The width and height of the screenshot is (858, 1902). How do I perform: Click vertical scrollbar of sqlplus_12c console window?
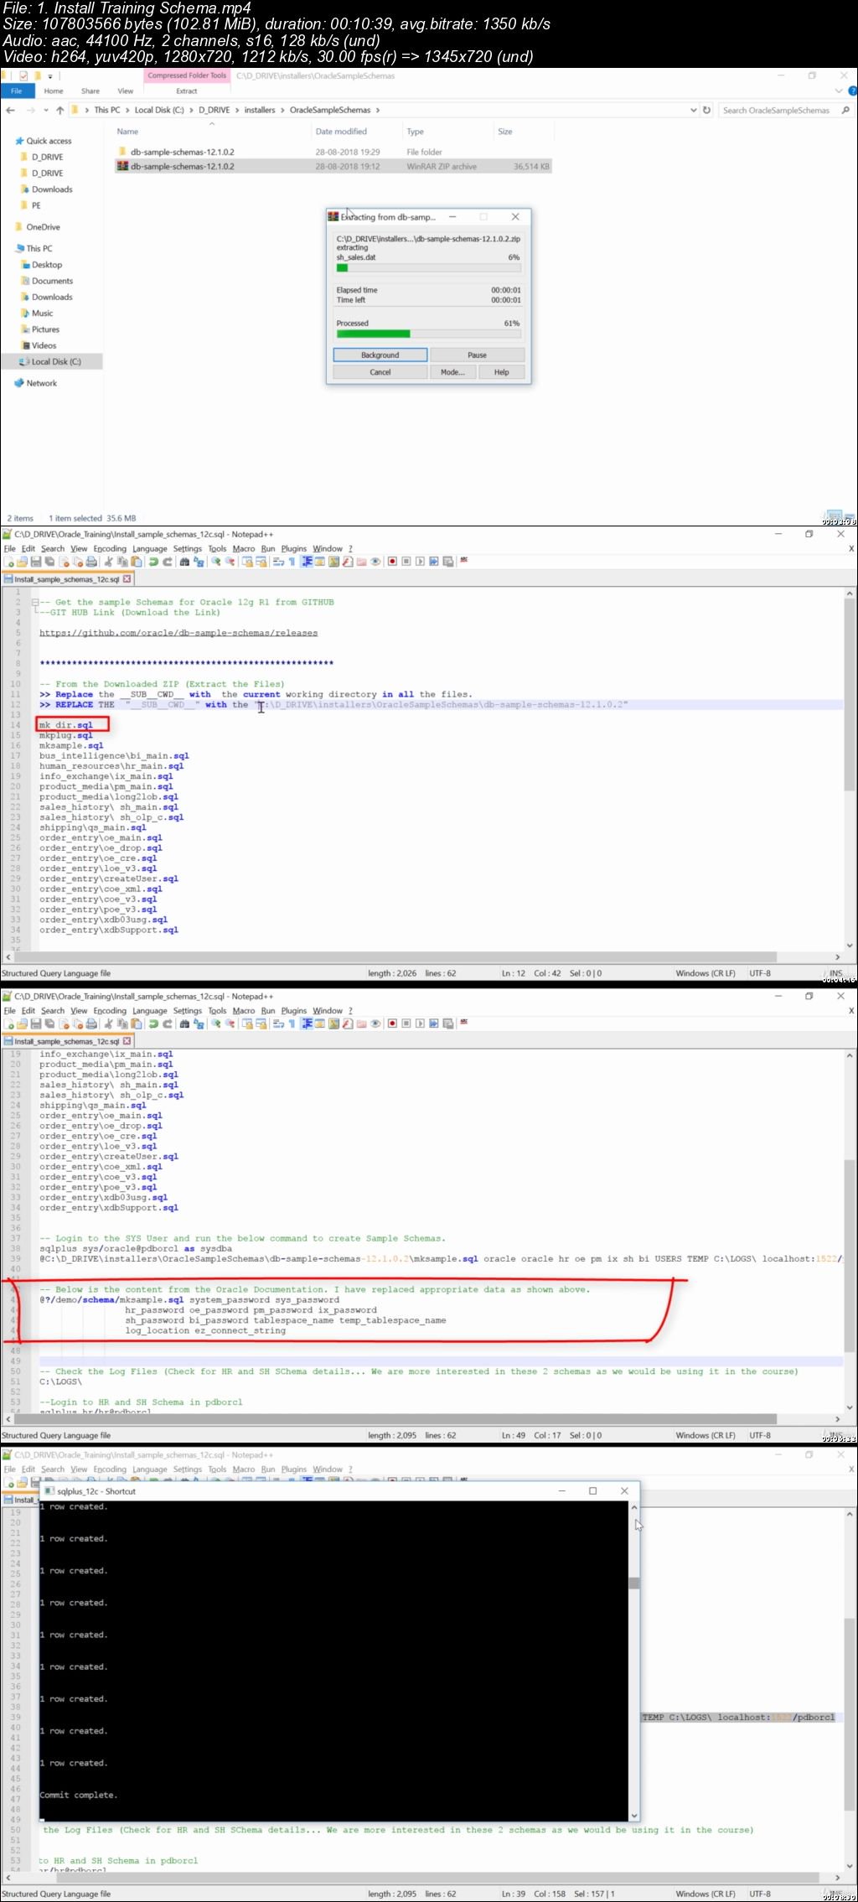[x=634, y=1660]
